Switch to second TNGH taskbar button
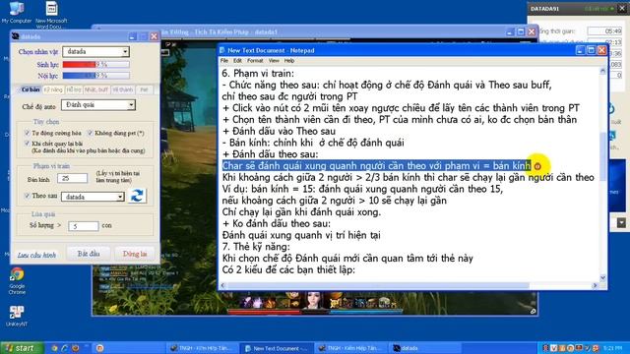The height and width of the screenshot is (354, 630). 350,348
